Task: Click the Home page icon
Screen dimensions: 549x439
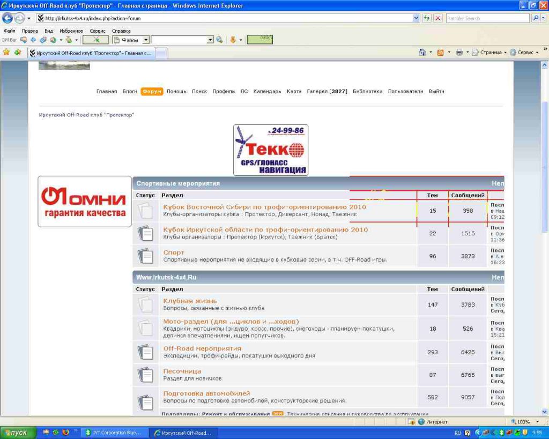Action: coord(422,53)
